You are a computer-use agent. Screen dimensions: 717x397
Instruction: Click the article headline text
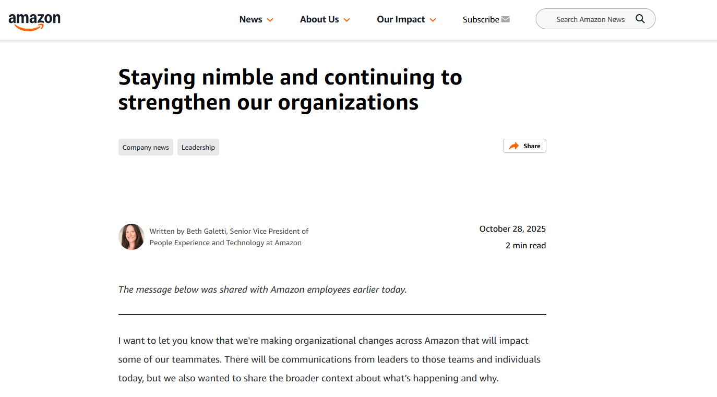[x=290, y=90]
